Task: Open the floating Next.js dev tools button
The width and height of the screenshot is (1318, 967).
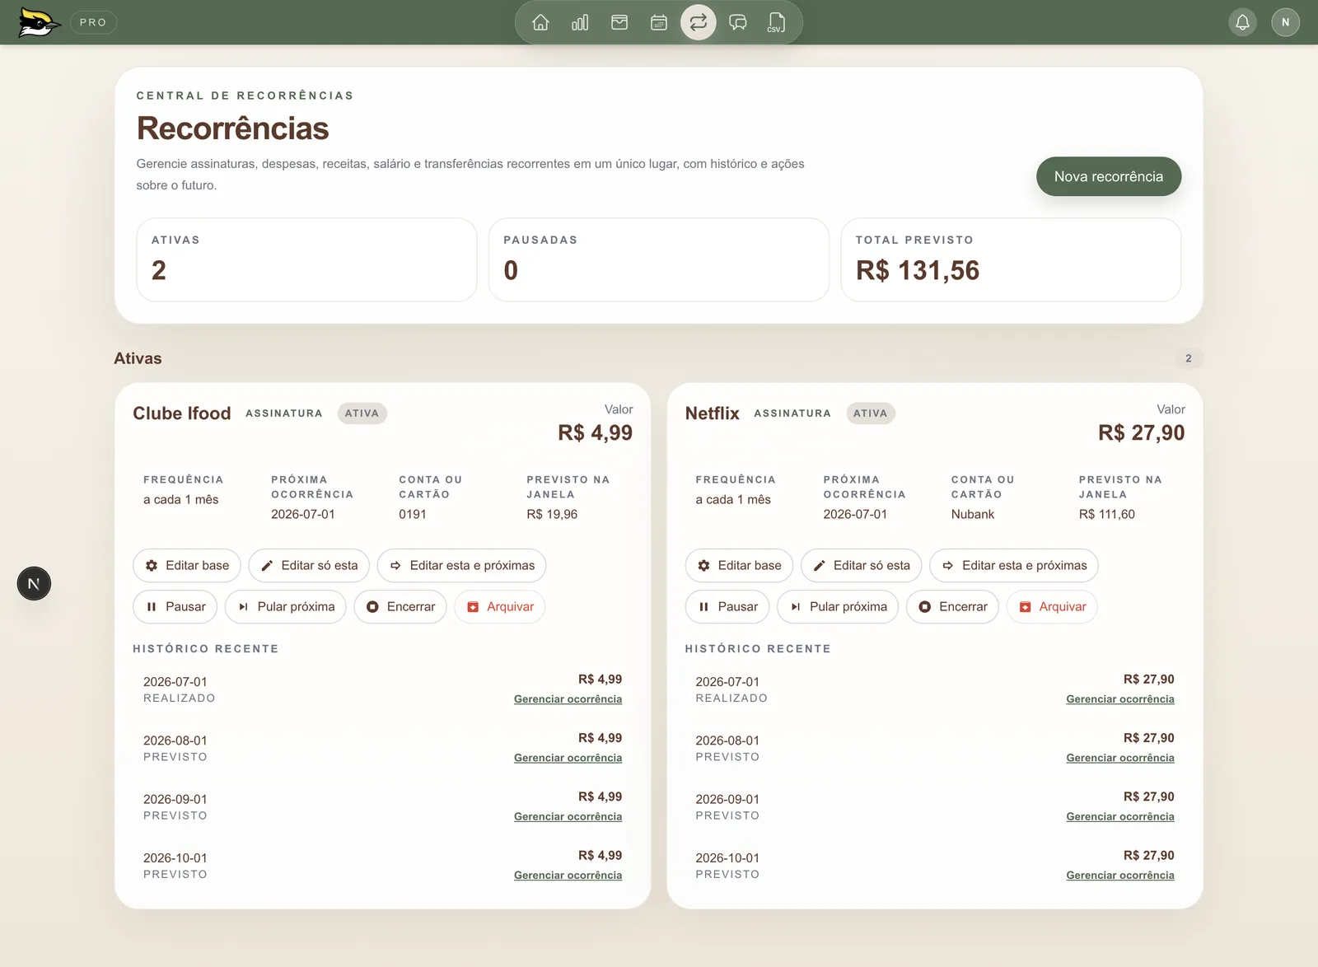Action: pyautogui.click(x=34, y=584)
